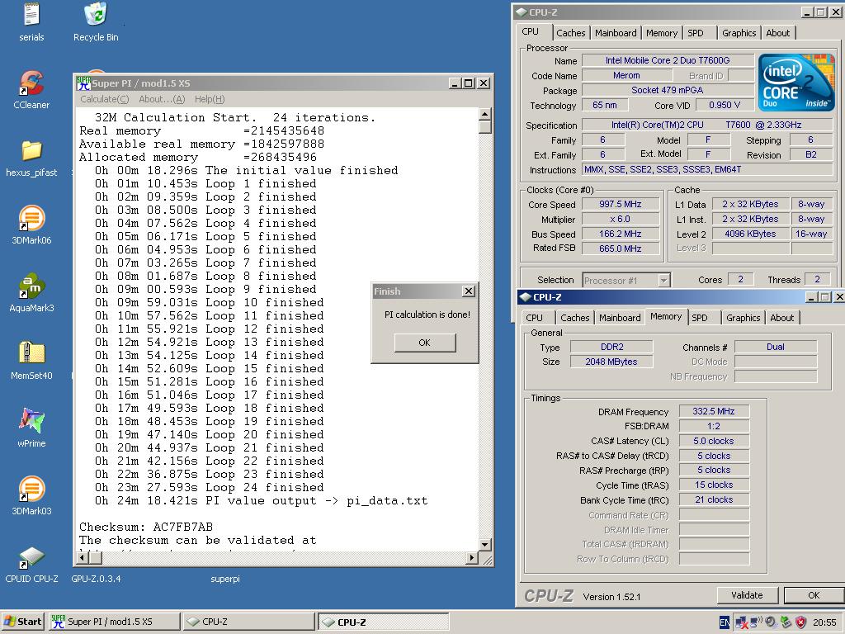Click the Super PI title bar icon

coord(83,83)
